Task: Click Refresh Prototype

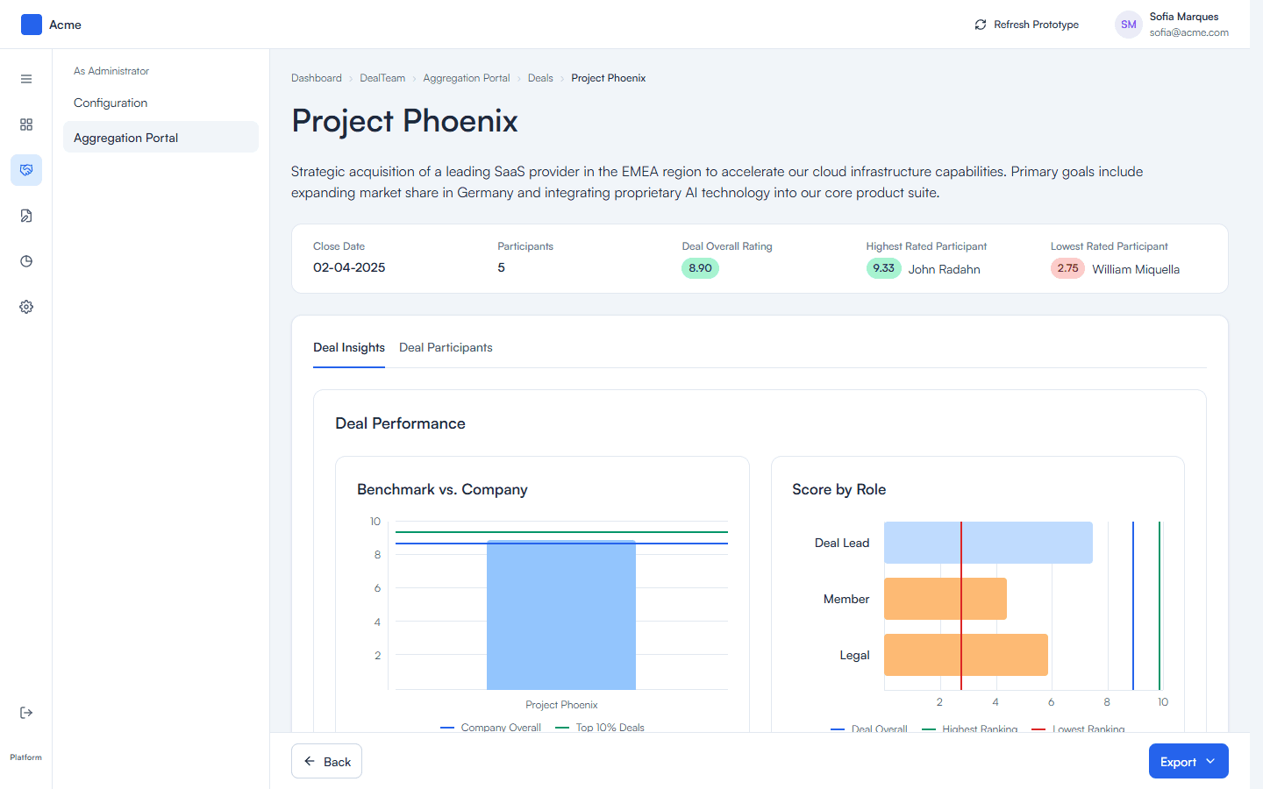Action: click(1027, 25)
